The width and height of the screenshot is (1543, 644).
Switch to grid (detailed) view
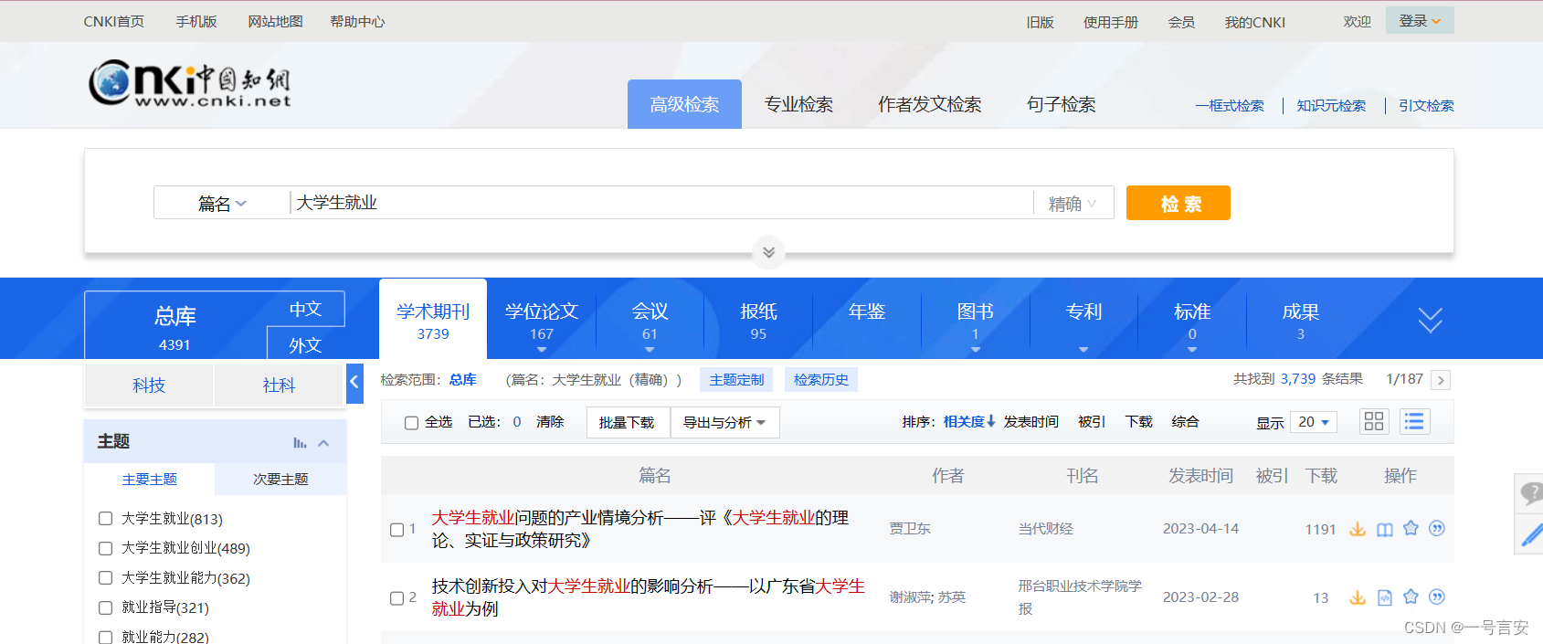point(1374,421)
